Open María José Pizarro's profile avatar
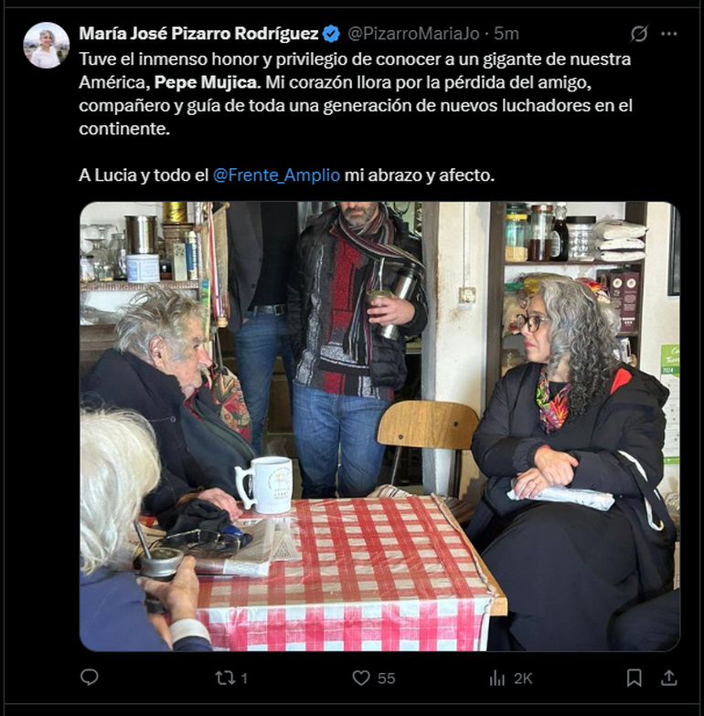Viewport: 704px width, 716px height. [x=46, y=46]
